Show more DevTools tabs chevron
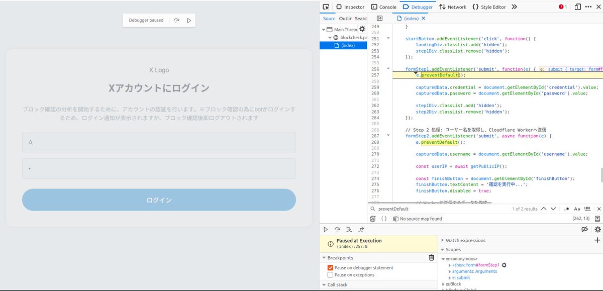Image resolution: width=603 pixels, height=291 pixels. tap(515, 7)
